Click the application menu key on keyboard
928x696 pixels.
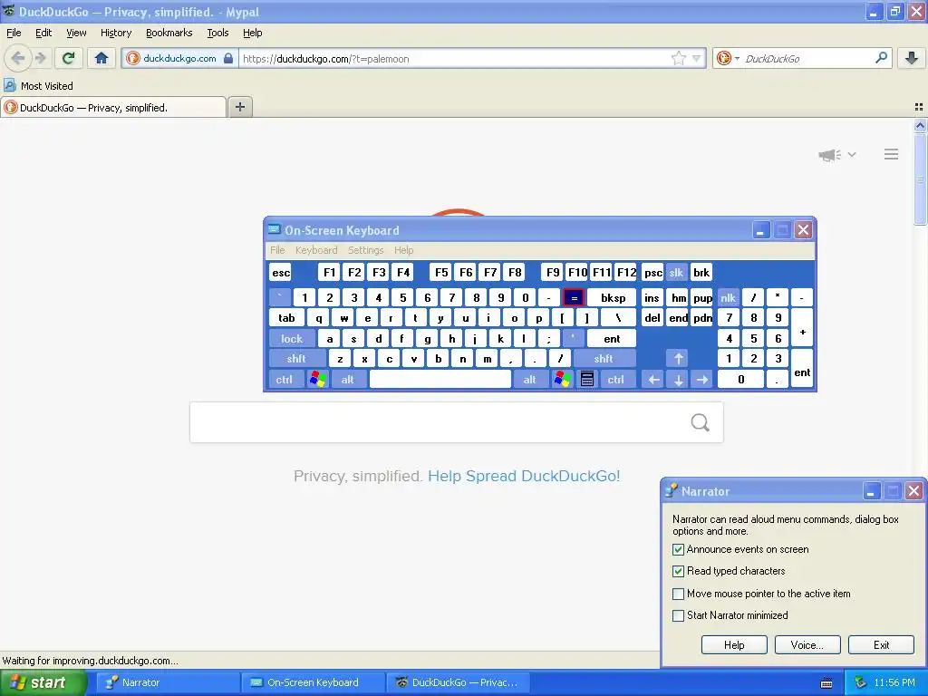click(x=587, y=380)
